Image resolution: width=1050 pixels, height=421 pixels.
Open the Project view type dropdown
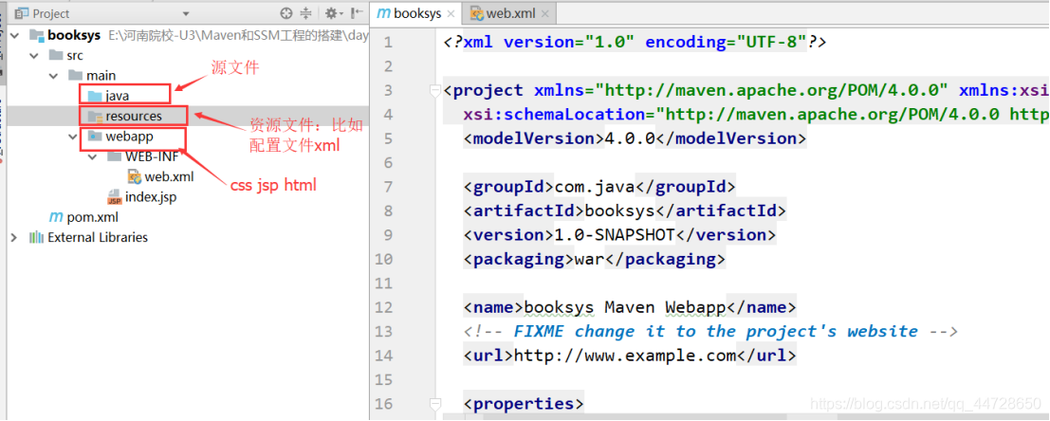click(186, 14)
